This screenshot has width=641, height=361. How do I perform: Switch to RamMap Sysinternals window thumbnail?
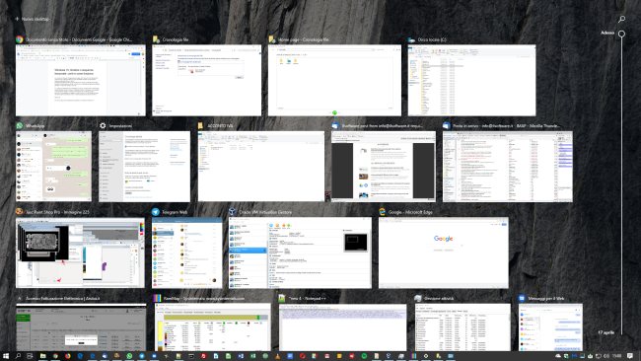(213, 327)
